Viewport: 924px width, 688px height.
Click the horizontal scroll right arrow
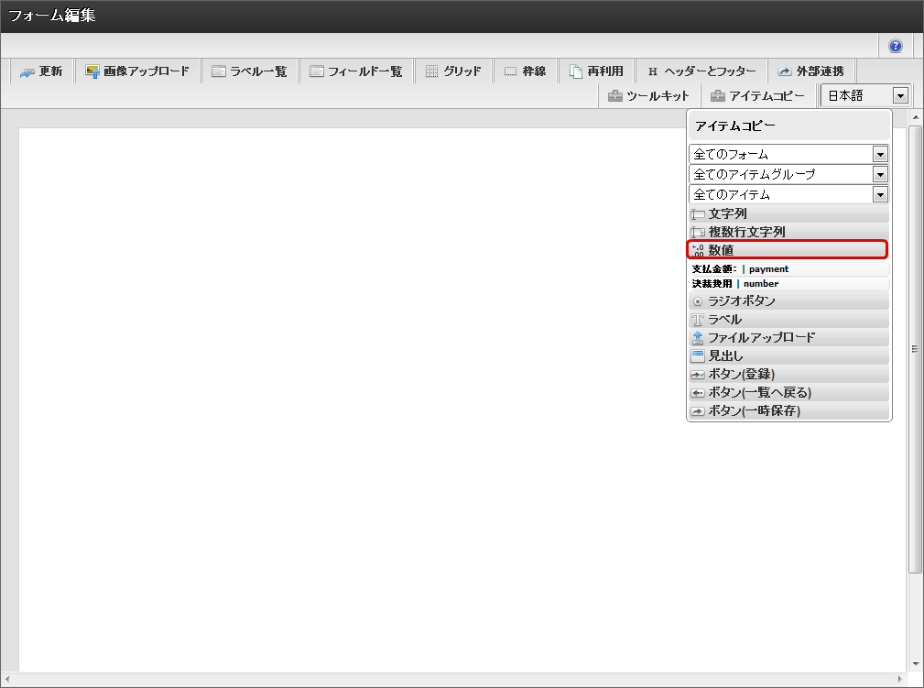pyautogui.click(x=900, y=679)
